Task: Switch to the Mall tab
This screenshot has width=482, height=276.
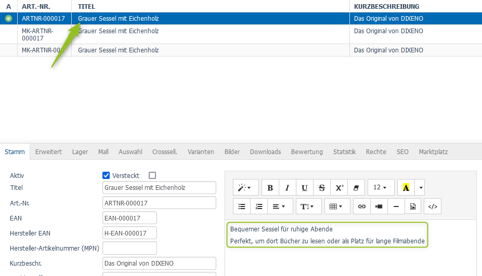Action: pyautogui.click(x=103, y=152)
